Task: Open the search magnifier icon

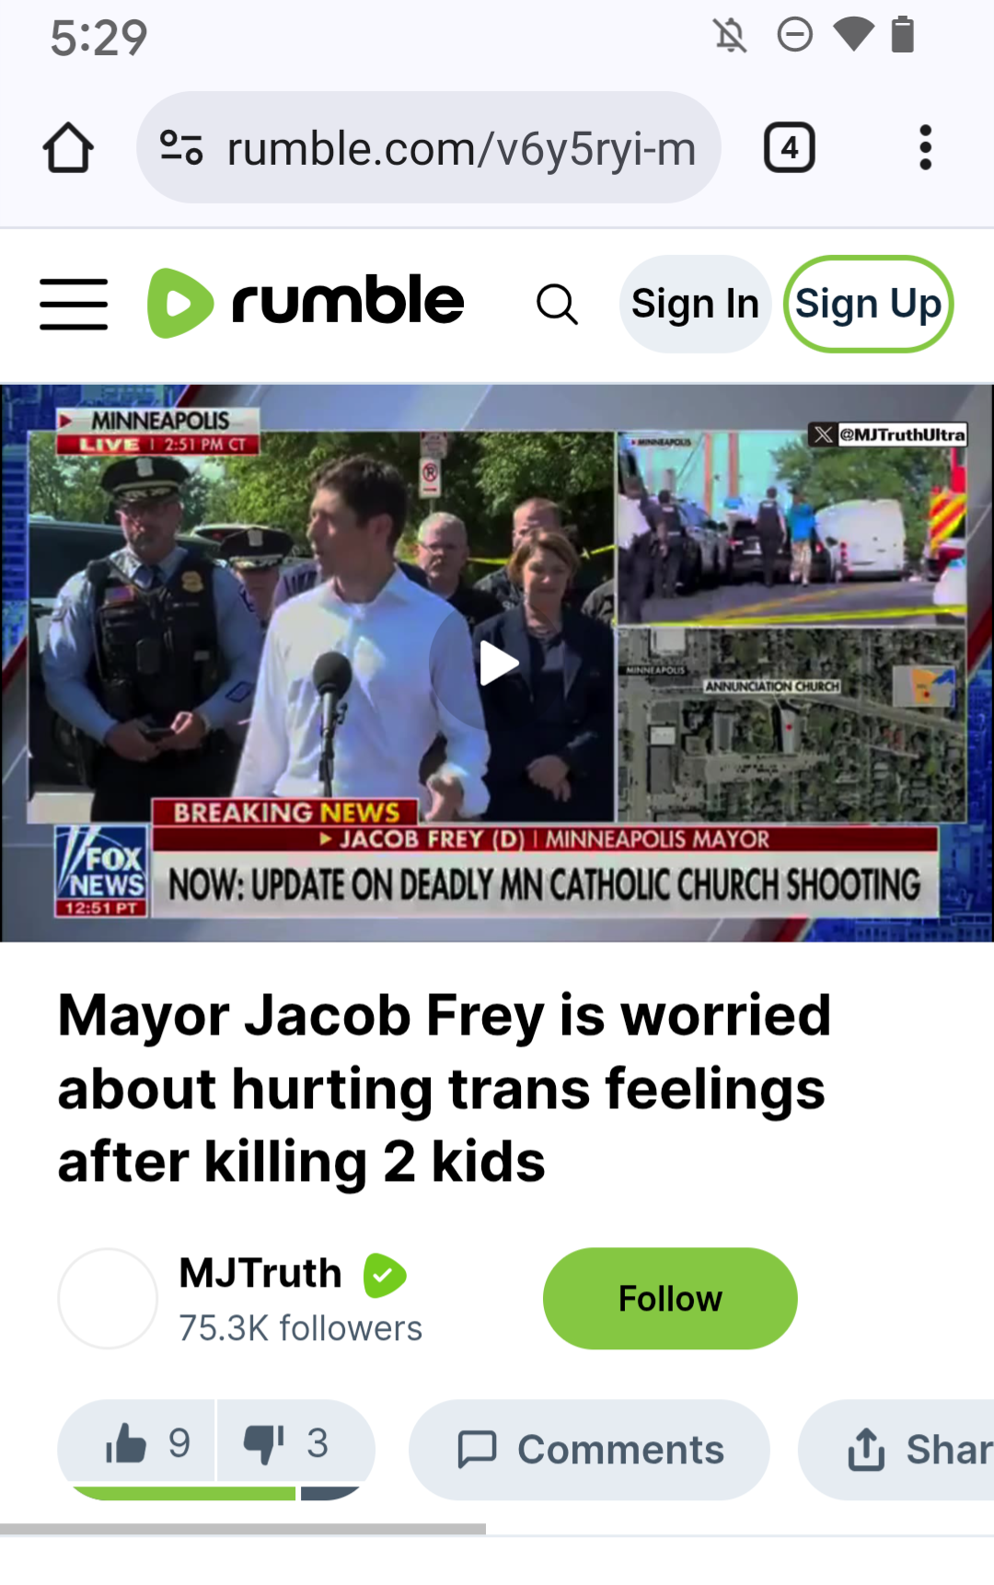Action: click(557, 304)
